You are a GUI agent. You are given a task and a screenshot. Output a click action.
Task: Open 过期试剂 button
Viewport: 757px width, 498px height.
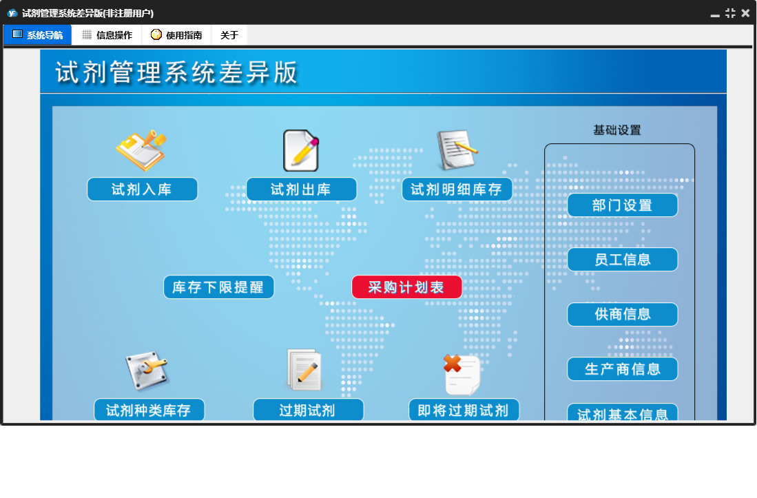308,410
